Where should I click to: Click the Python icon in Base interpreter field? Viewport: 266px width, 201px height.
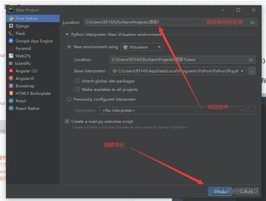pos(115,71)
